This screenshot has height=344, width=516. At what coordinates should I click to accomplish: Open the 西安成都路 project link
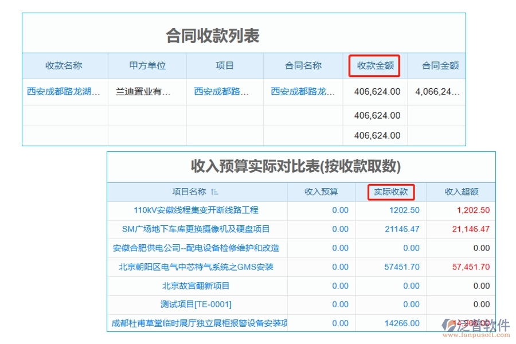pyautogui.click(x=224, y=91)
